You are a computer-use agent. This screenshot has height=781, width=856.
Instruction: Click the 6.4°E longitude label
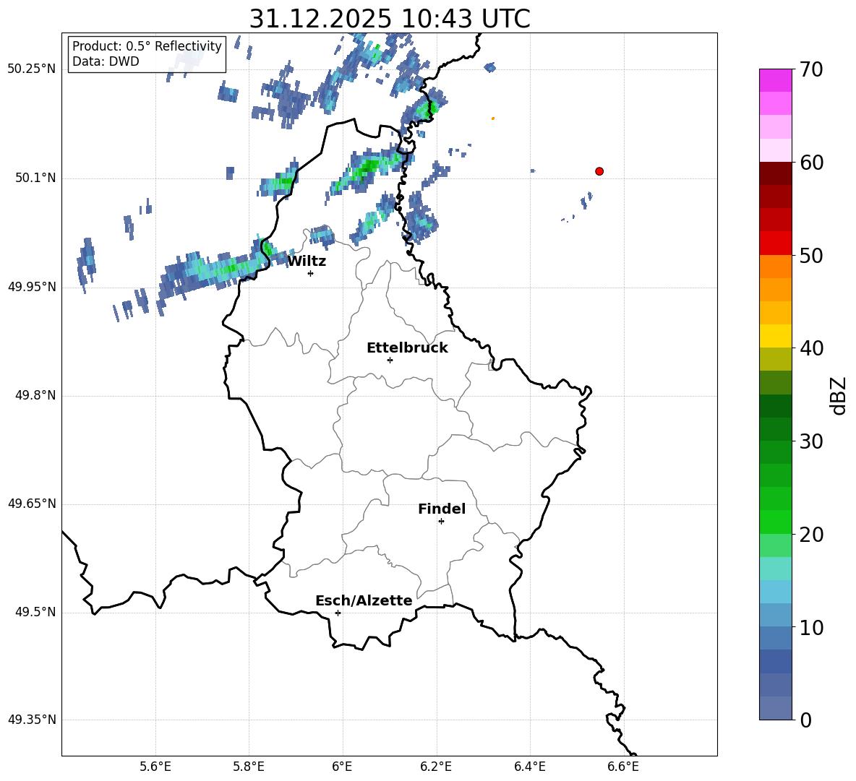click(529, 767)
